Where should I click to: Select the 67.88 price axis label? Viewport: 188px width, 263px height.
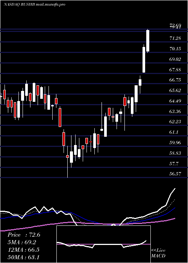[175, 70]
